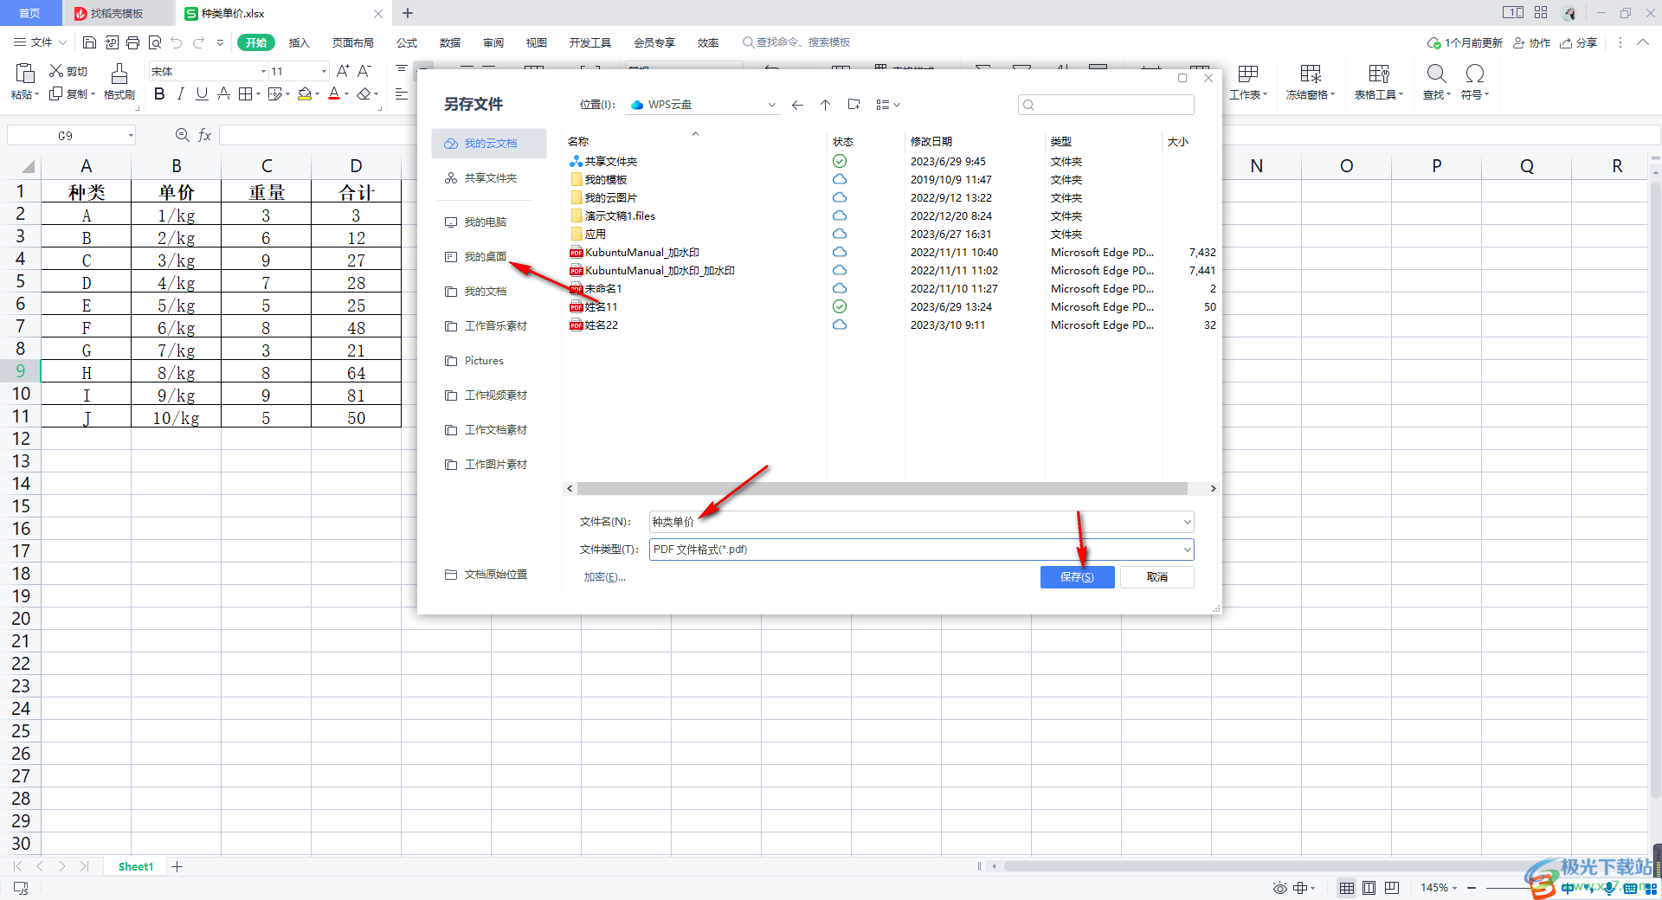
Task: Toggle the eye protection mode icon
Action: (1279, 888)
